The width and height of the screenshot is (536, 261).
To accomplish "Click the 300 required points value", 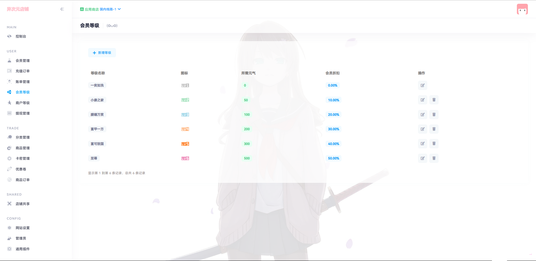I will (x=247, y=144).
